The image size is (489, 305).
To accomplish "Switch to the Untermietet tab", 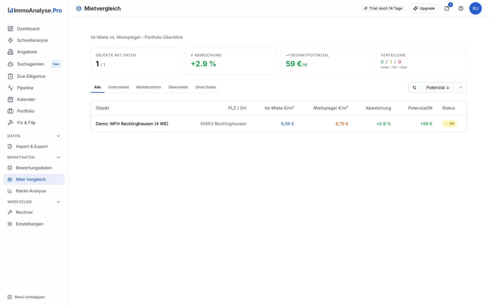I will (x=119, y=87).
